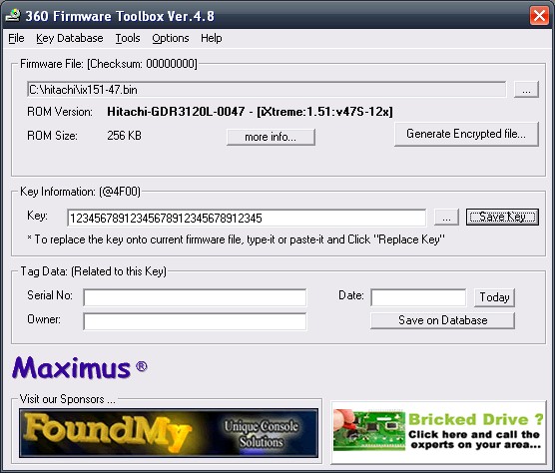Focus the Owner input field
This screenshot has width=555, height=473.
195,321
